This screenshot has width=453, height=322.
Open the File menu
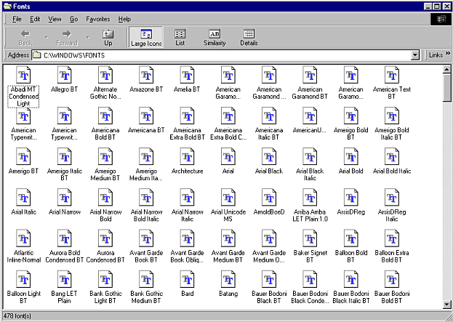tap(17, 19)
